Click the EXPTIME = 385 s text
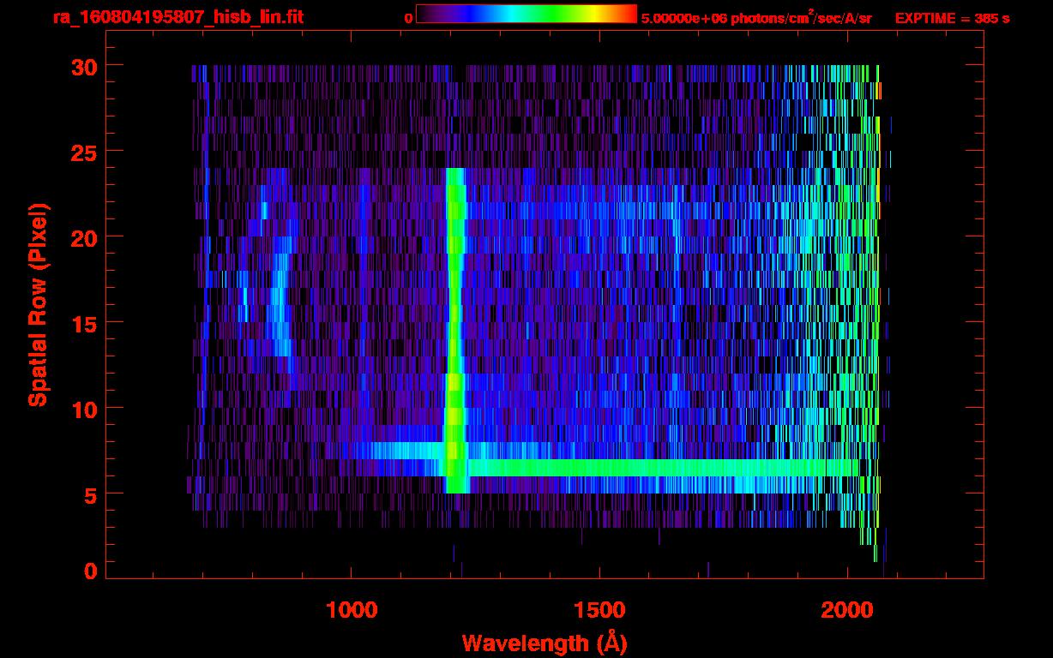Image resolution: width=1053 pixels, height=658 pixels. coord(952,17)
